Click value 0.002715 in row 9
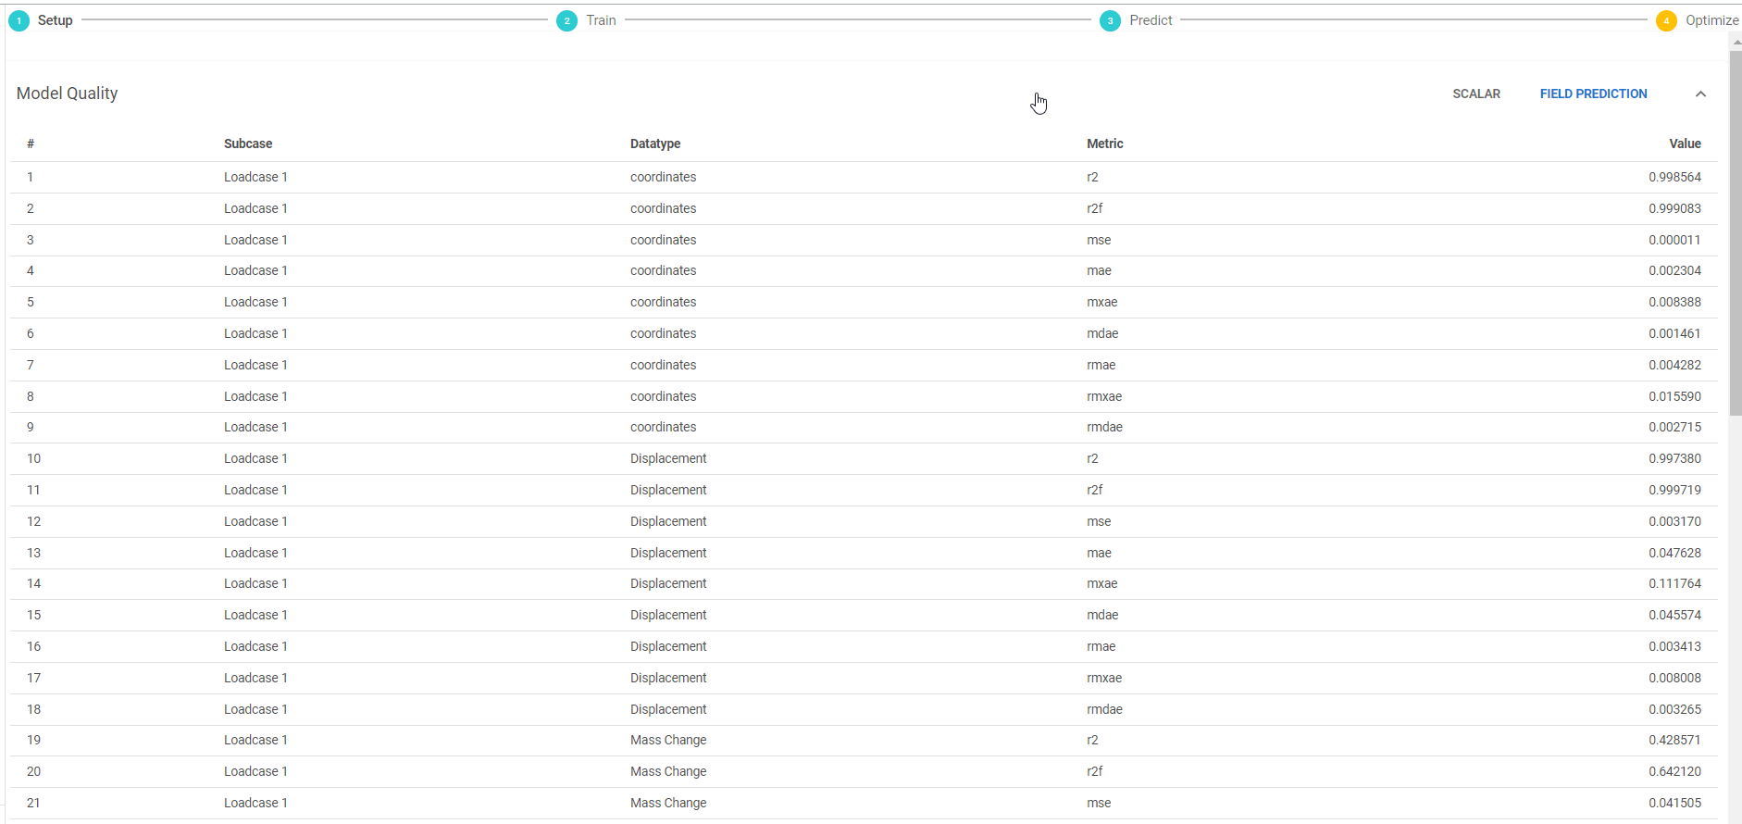 [1674, 427]
